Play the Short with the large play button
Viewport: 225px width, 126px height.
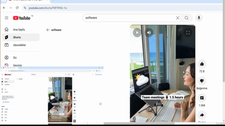(x=137, y=33)
